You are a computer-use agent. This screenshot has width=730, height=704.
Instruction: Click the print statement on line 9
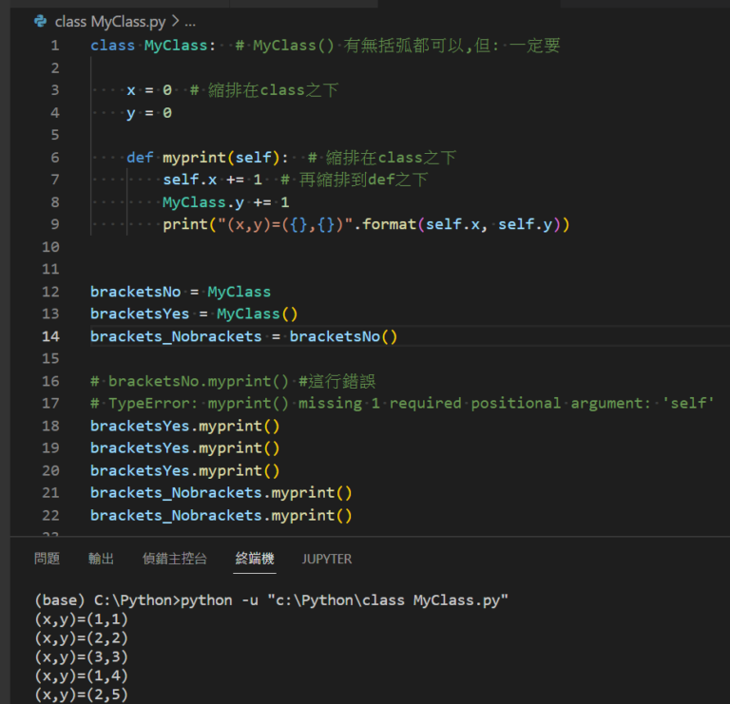[365, 224]
